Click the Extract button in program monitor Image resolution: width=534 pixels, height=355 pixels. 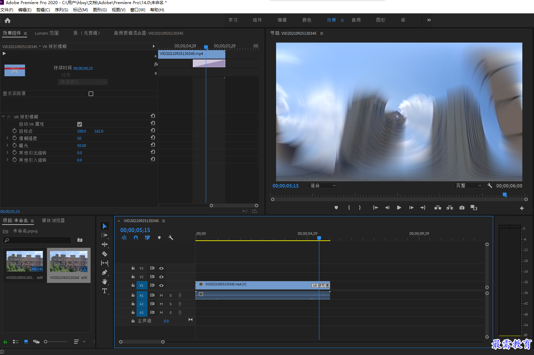click(450, 208)
